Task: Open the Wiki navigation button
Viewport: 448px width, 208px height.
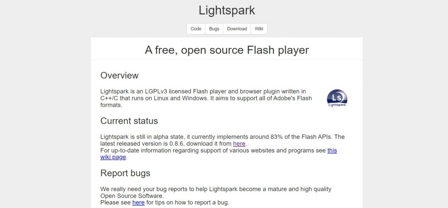Action: 259,29
